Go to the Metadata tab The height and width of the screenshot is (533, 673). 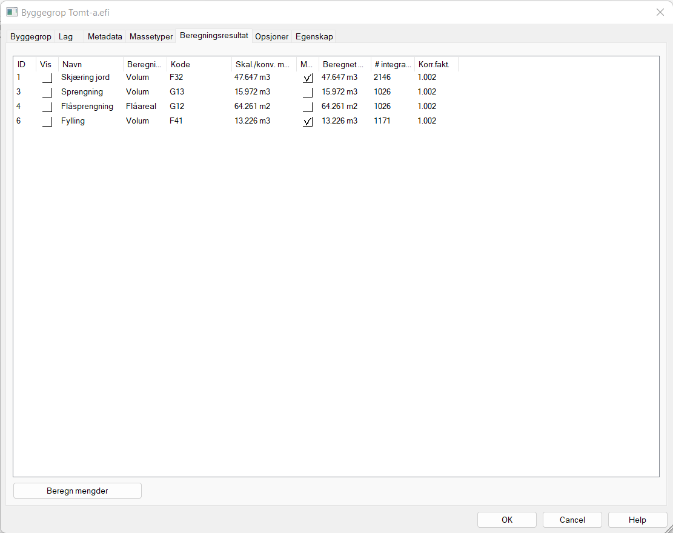[105, 37]
